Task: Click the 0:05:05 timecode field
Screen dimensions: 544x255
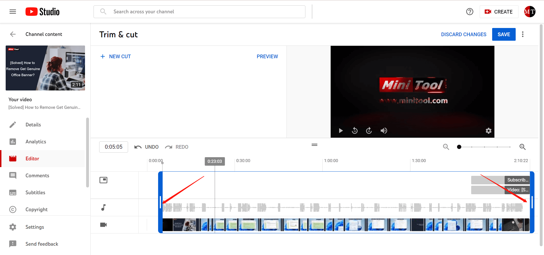Action: pyautogui.click(x=114, y=147)
